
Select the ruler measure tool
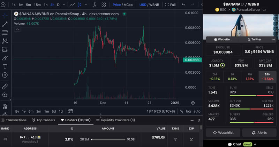coord(5,86)
